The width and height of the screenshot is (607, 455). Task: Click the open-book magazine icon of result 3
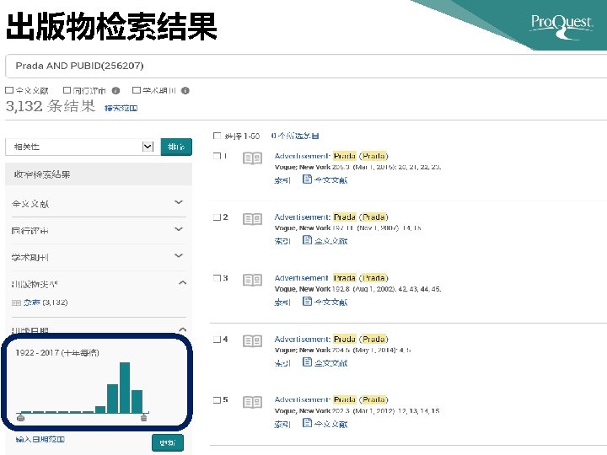pos(252,280)
